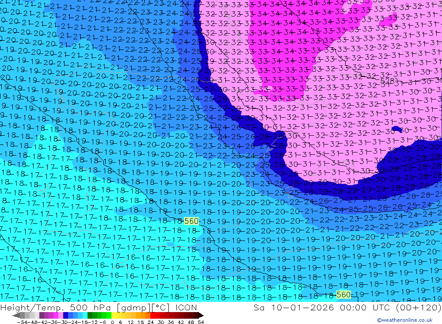Click the 528 contour label at upper right

tap(387, 82)
